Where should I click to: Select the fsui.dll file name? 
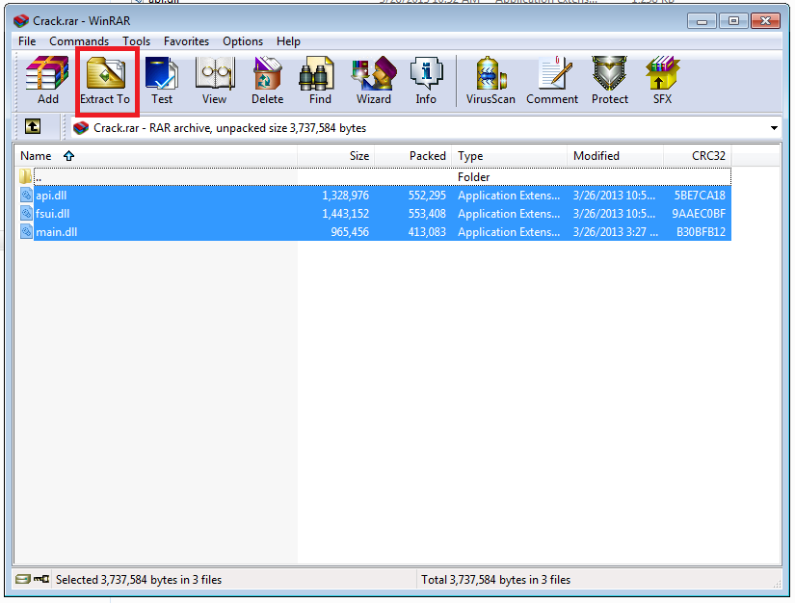tap(53, 213)
